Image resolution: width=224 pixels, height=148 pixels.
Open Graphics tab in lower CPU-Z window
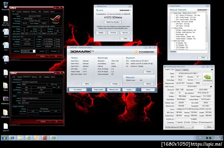pyautogui.click(x=47, y=77)
